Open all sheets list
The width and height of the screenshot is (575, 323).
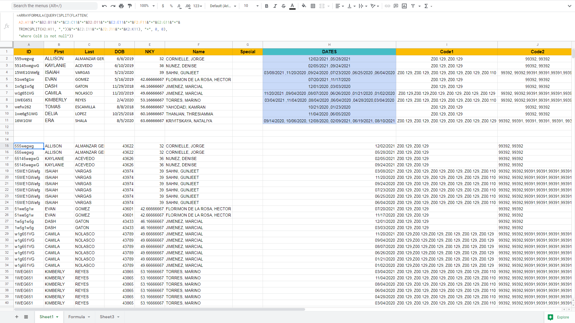click(26, 317)
